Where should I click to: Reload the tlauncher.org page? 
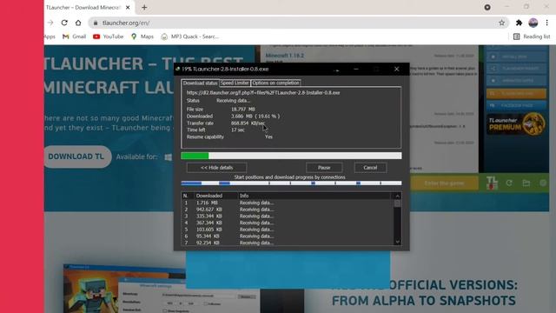pyautogui.click(x=64, y=23)
